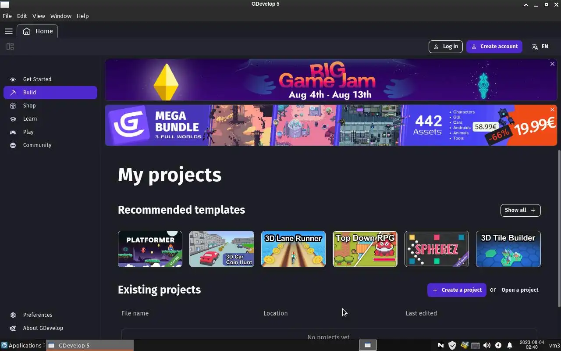Click the Play gamepad icon
The image size is (561, 351).
[x=13, y=132]
